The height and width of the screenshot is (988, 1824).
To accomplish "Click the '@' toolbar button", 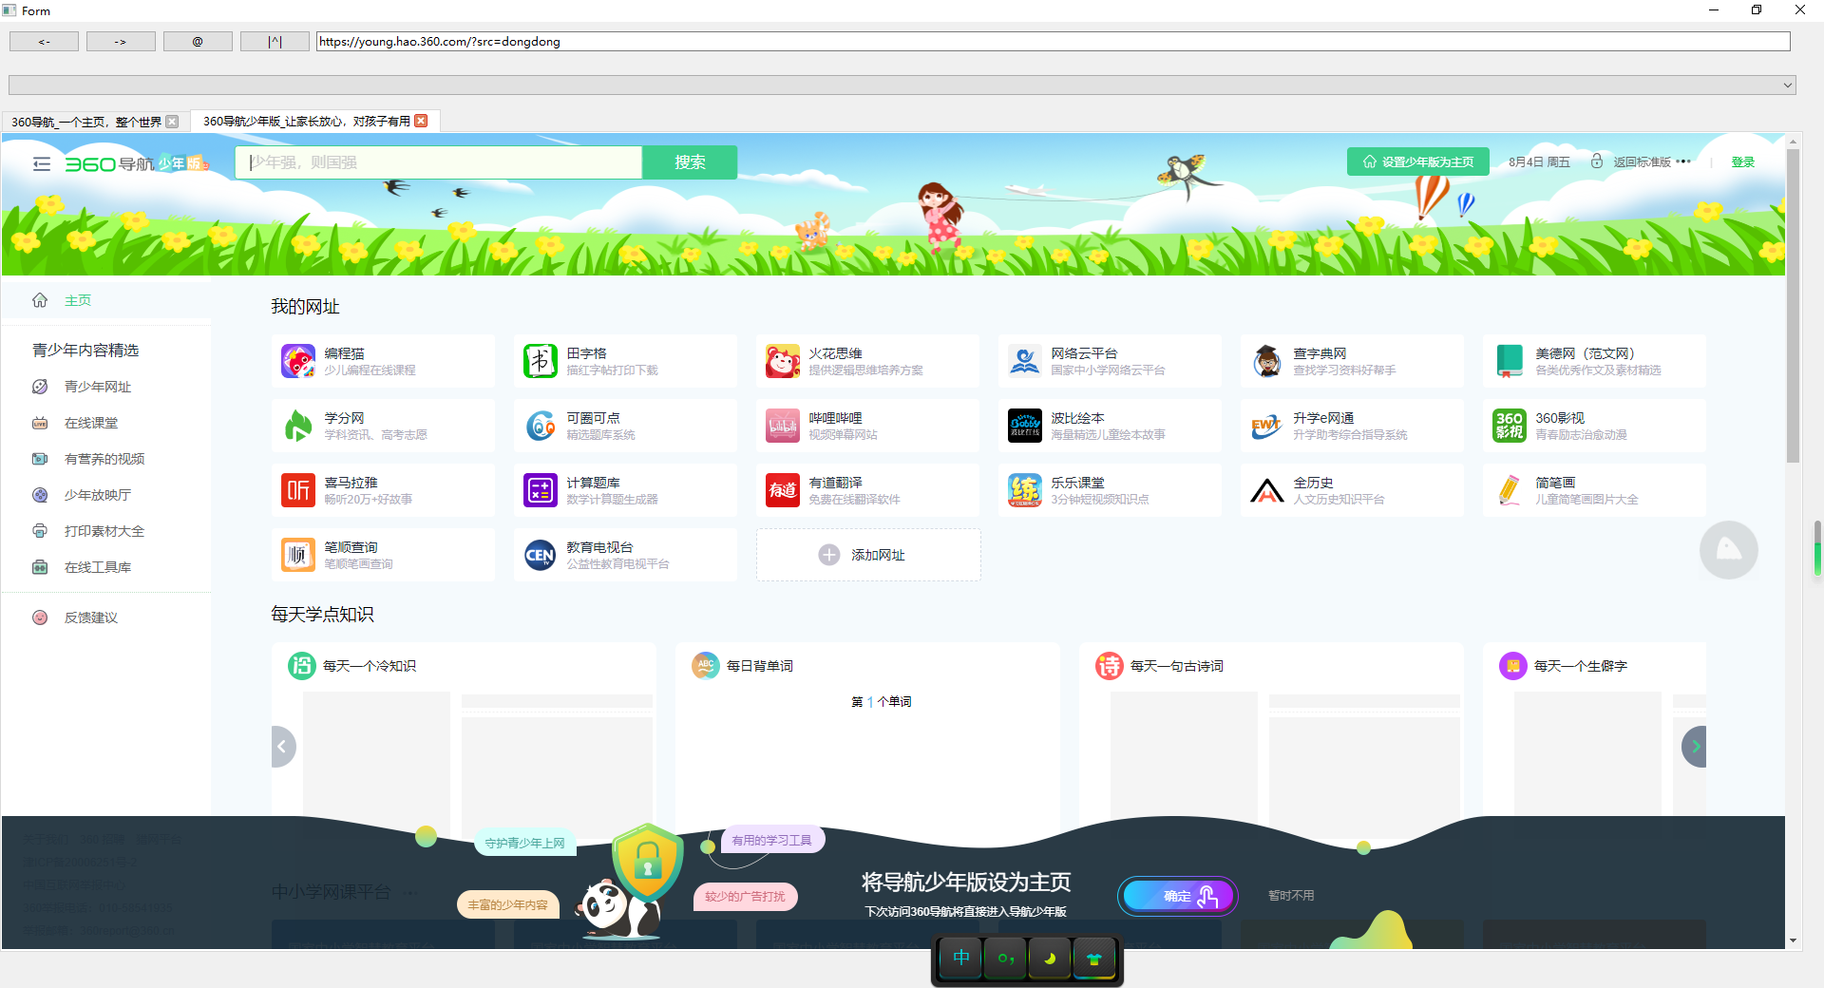I will pos(198,42).
